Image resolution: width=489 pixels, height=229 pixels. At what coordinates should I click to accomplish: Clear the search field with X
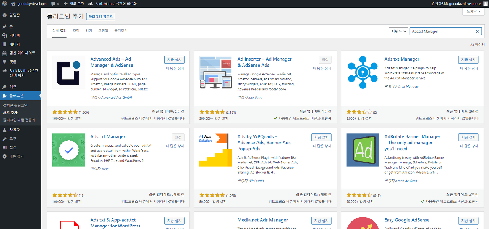(477, 32)
